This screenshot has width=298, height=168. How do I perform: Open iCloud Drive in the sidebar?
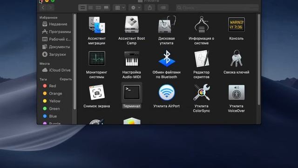tap(56, 70)
